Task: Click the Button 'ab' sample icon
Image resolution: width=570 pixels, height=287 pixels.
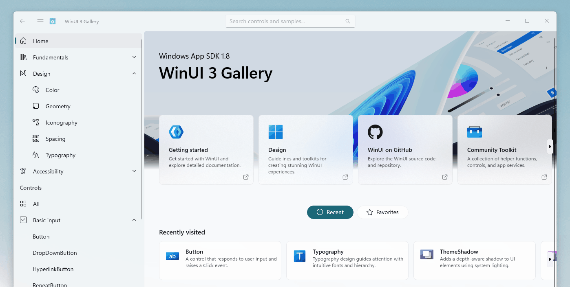Action: (172, 256)
